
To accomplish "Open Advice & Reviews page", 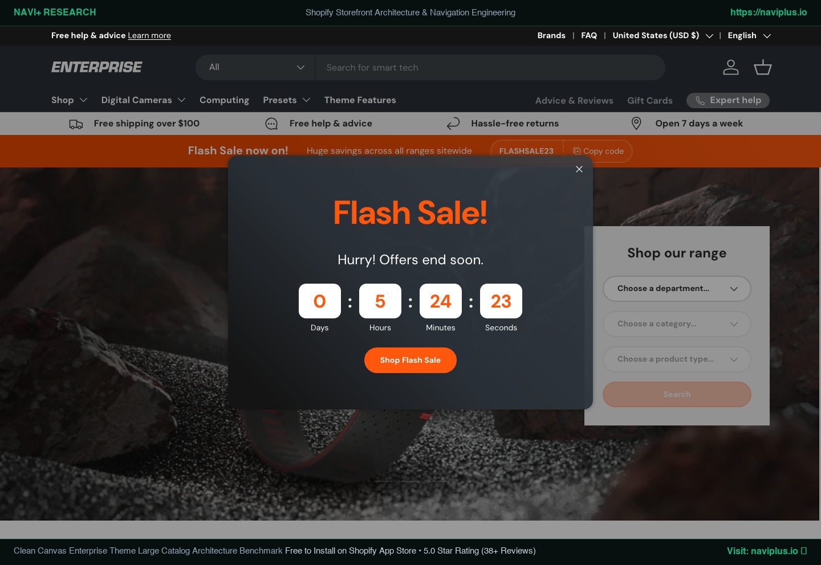I will point(574,101).
